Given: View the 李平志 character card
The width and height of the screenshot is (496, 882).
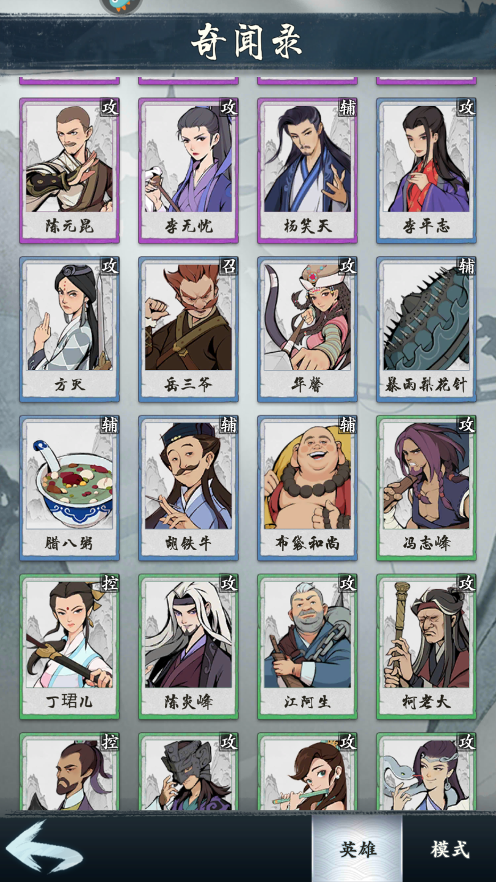Looking at the screenshot, I should (x=426, y=170).
